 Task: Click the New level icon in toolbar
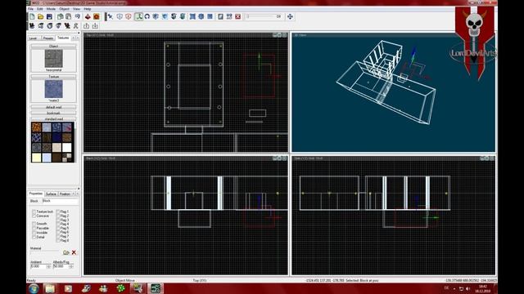point(32,16)
